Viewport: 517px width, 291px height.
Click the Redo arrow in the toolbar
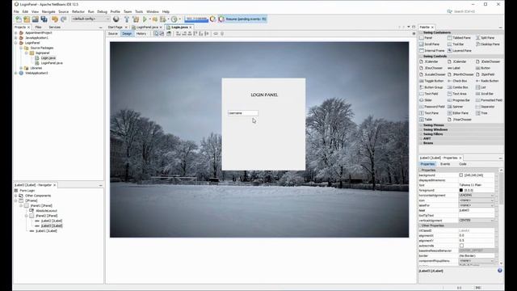63,19
